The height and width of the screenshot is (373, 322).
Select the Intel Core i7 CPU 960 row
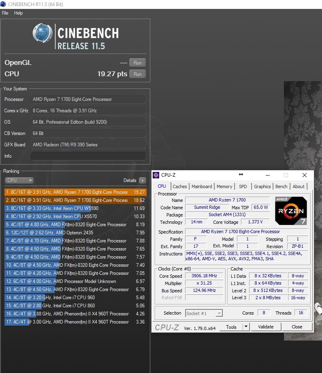[75, 297]
